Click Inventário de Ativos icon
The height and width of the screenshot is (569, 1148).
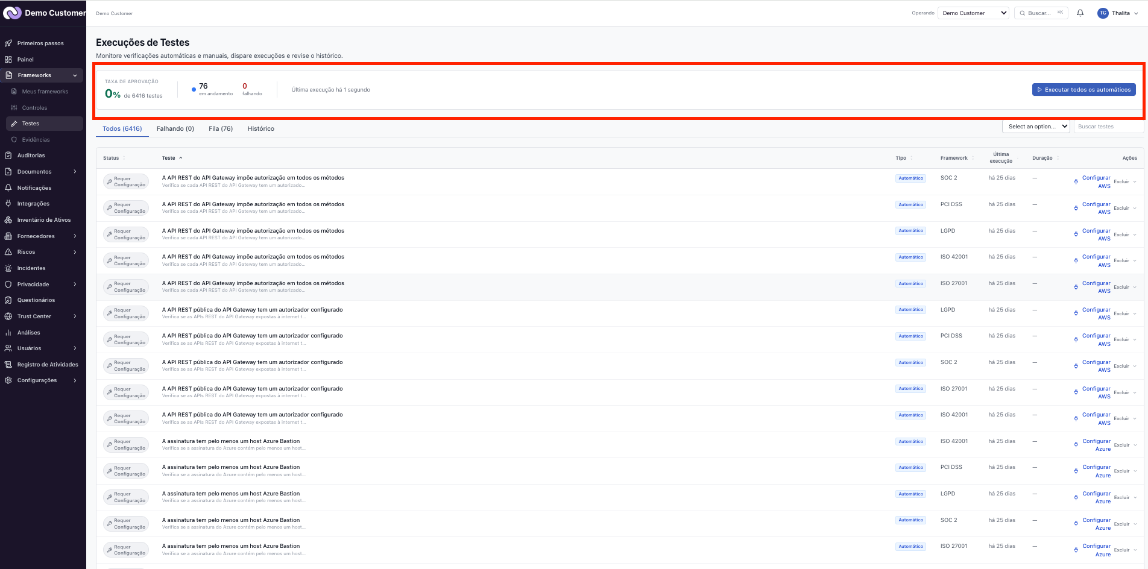[x=8, y=220]
